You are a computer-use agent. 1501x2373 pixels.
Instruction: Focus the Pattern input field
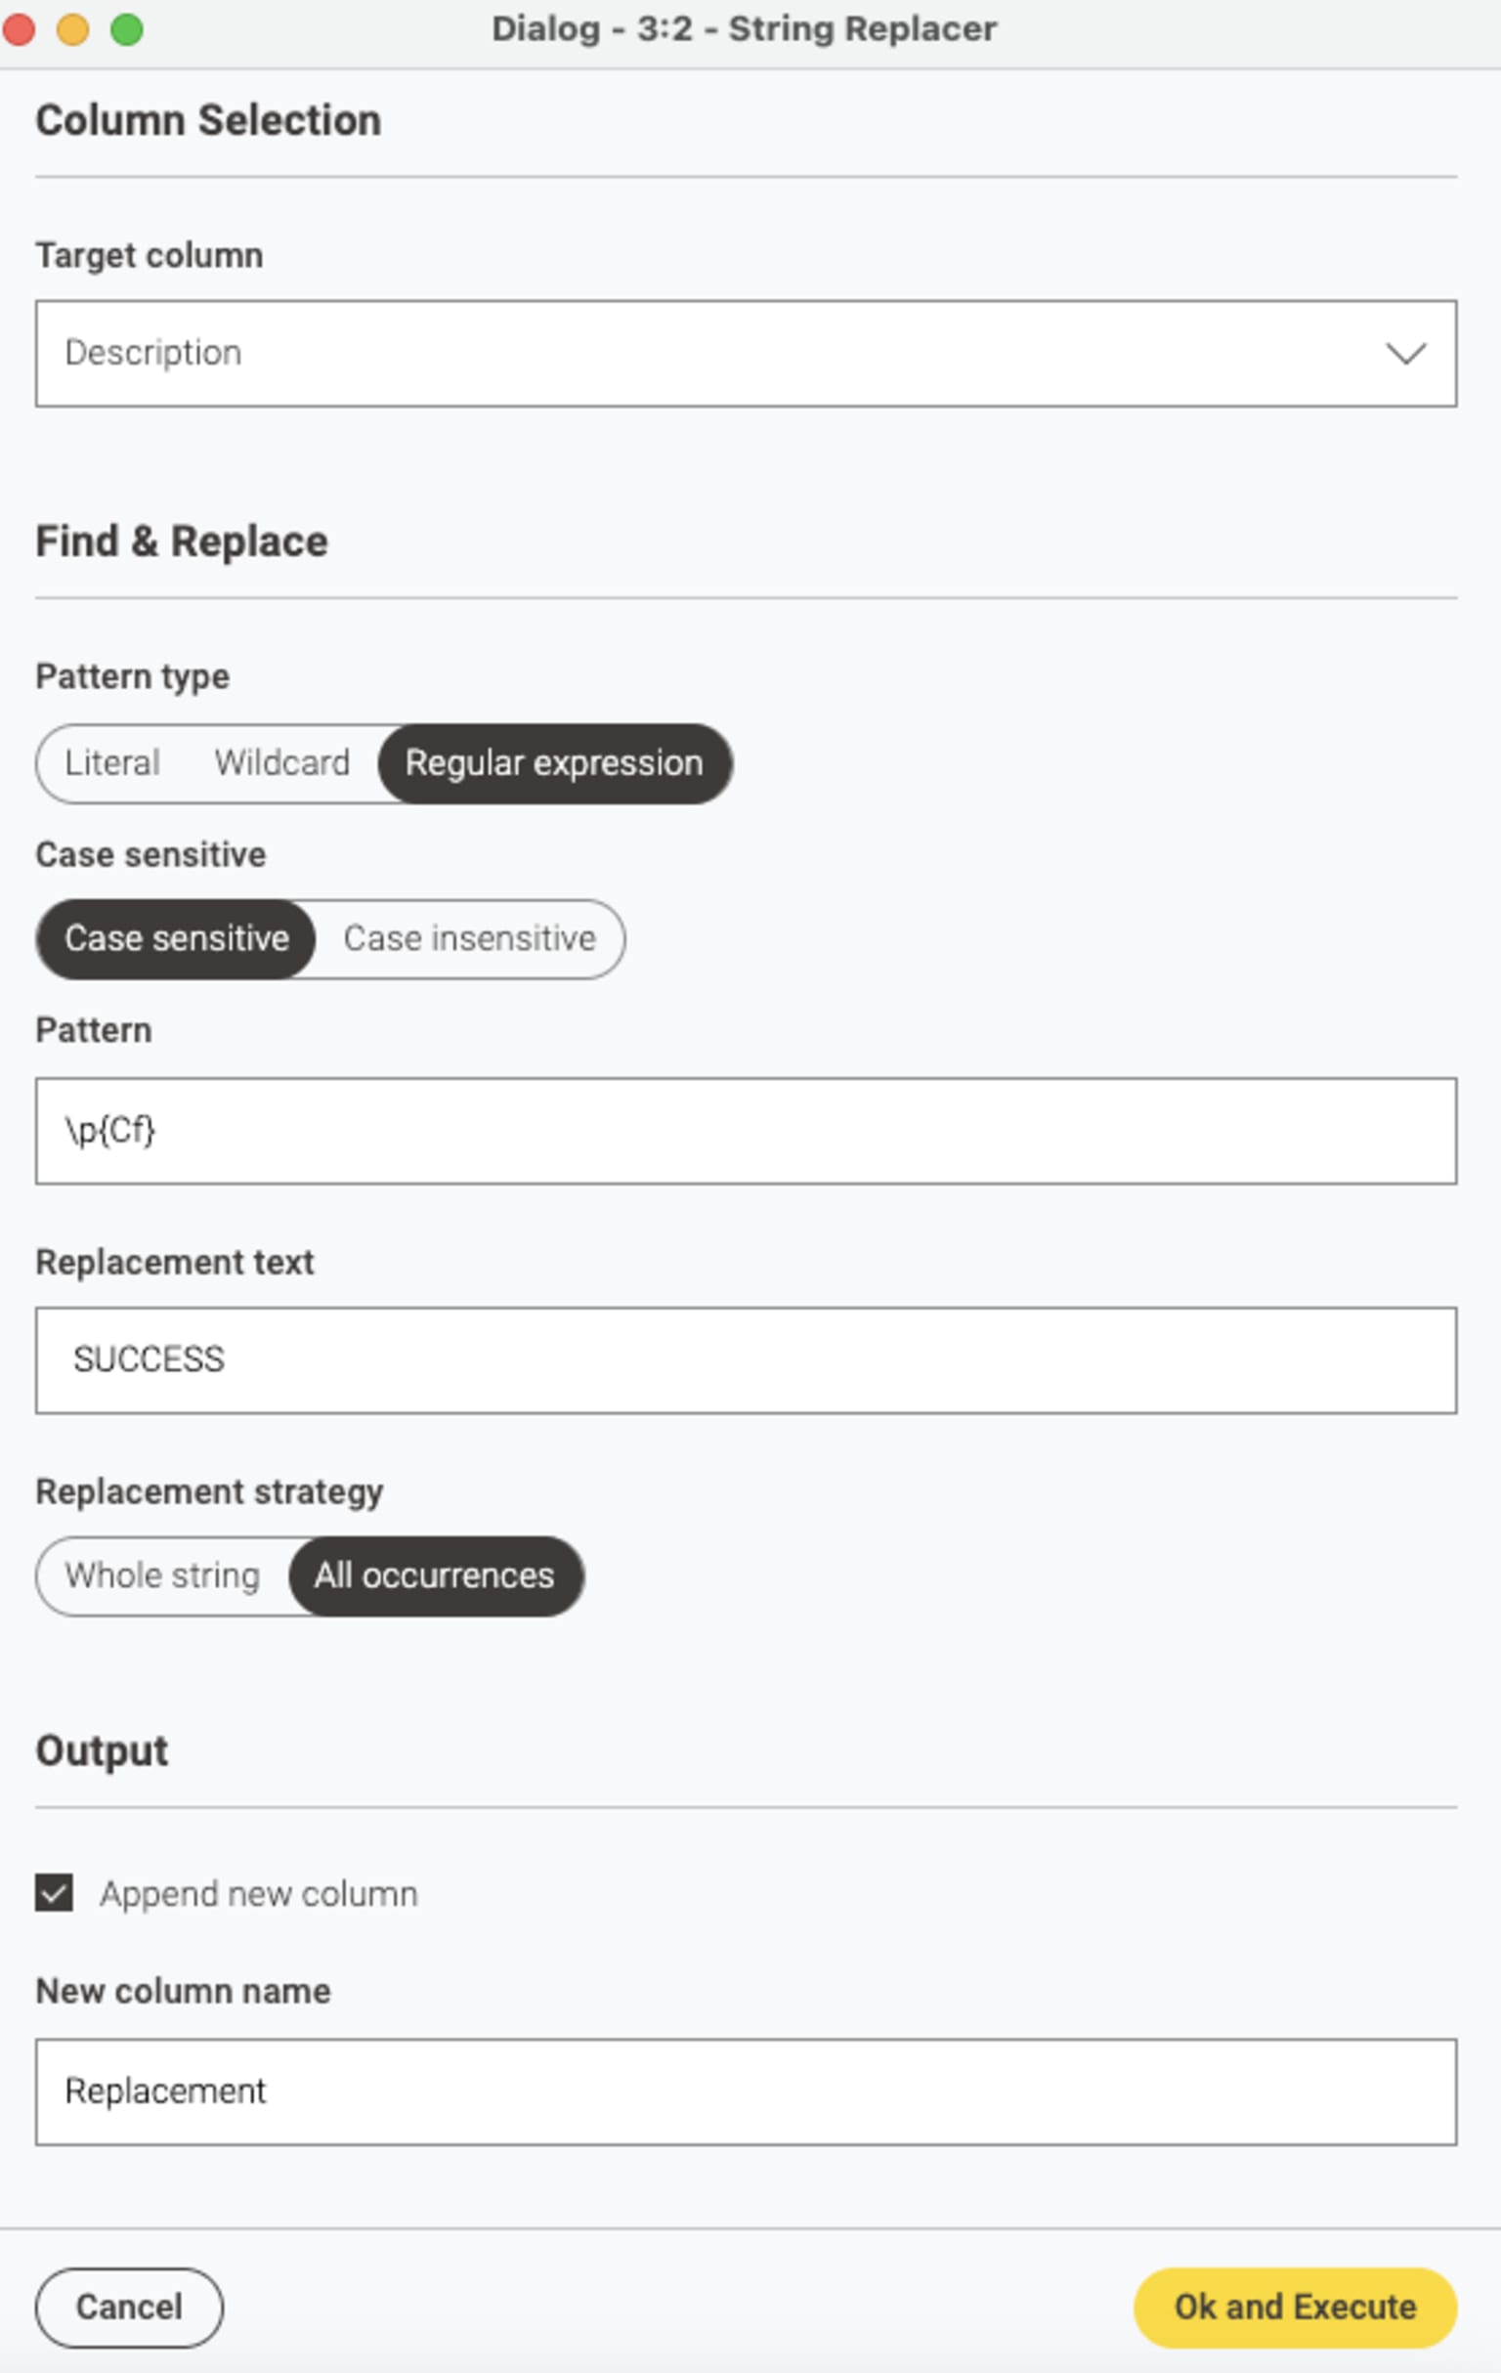point(746,1131)
